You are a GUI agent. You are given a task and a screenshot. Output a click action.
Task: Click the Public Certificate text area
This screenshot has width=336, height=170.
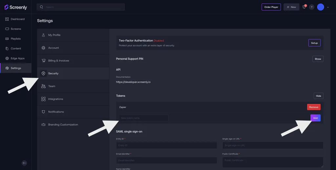pos(273,162)
